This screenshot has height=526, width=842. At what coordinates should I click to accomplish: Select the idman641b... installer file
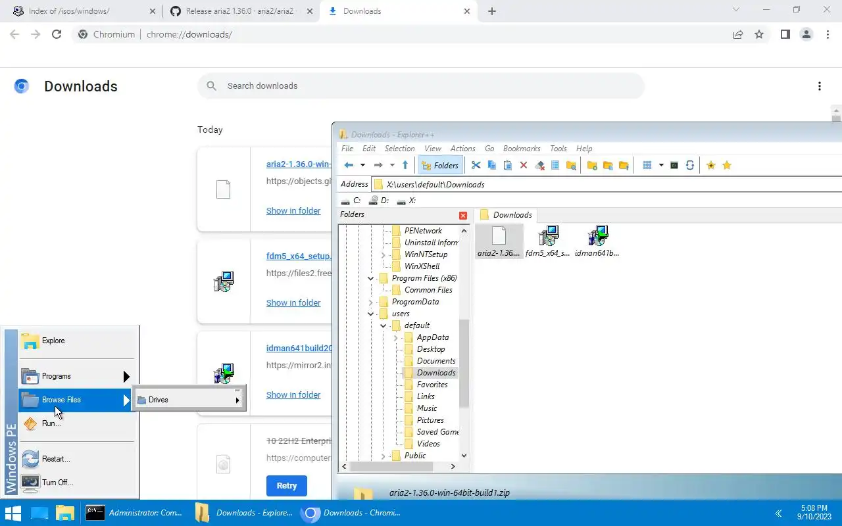tap(597, 241)
